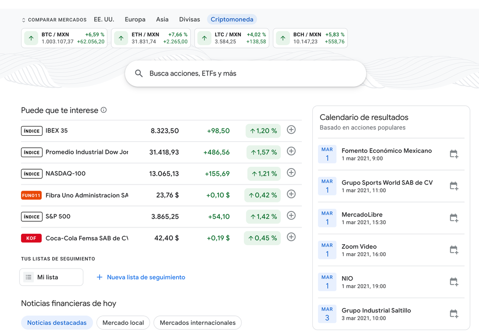Click plus icon for NASDAQ-100 row
Image resolution: width=479 pixels, height=334 pixels.
pyautogui.click(x=291, y=172)
